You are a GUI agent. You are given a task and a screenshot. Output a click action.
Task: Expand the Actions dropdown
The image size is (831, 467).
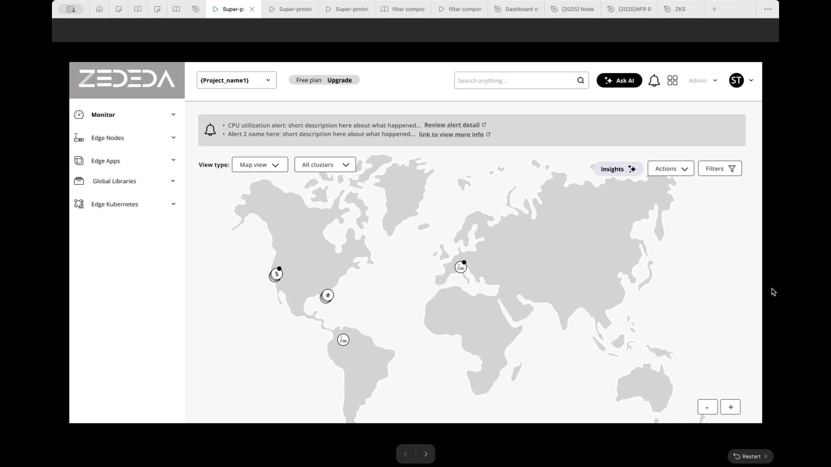[670, 169]
